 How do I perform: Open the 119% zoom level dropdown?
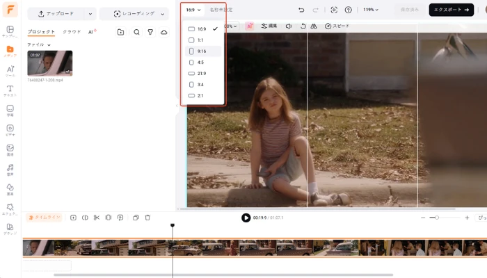371,10
